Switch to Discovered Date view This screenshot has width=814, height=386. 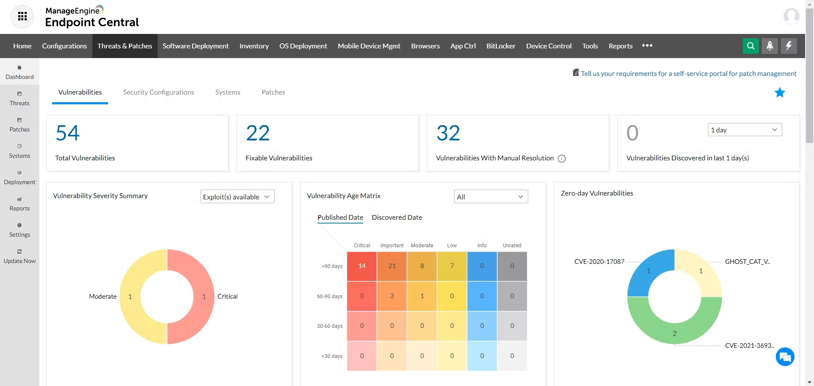[397, 218]
